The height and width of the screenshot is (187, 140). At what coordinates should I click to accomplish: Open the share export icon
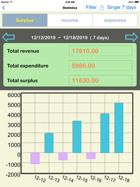[102, 7]
